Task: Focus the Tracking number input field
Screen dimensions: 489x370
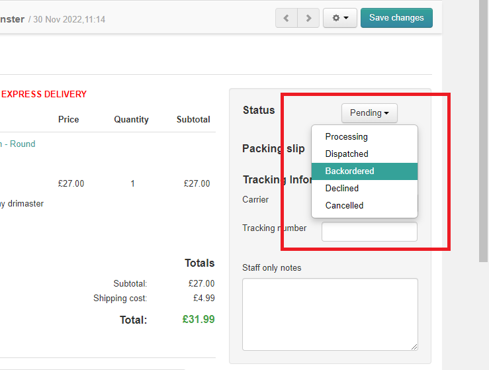Action: pyautogui.click(x=369, y=232)
